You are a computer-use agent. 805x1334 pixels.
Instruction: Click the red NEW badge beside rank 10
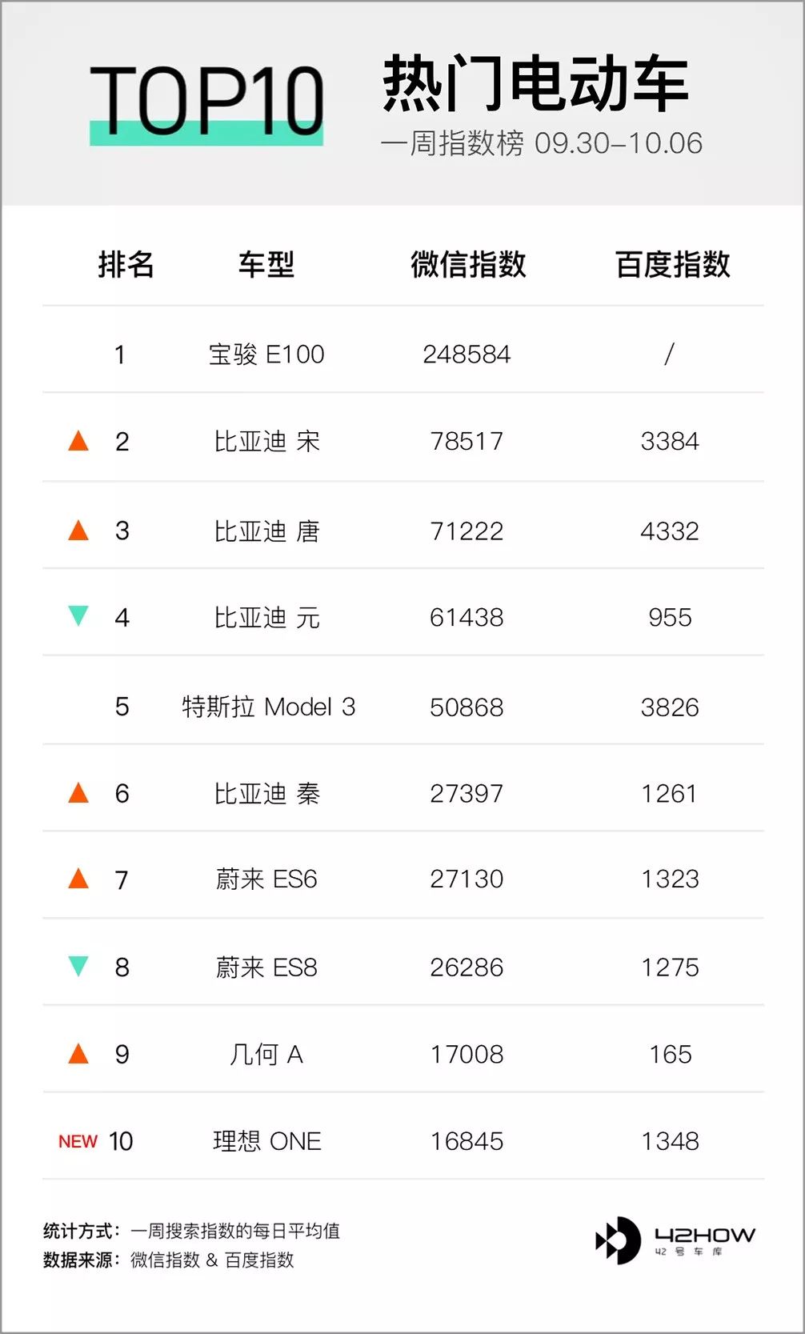coord(78,1141)
